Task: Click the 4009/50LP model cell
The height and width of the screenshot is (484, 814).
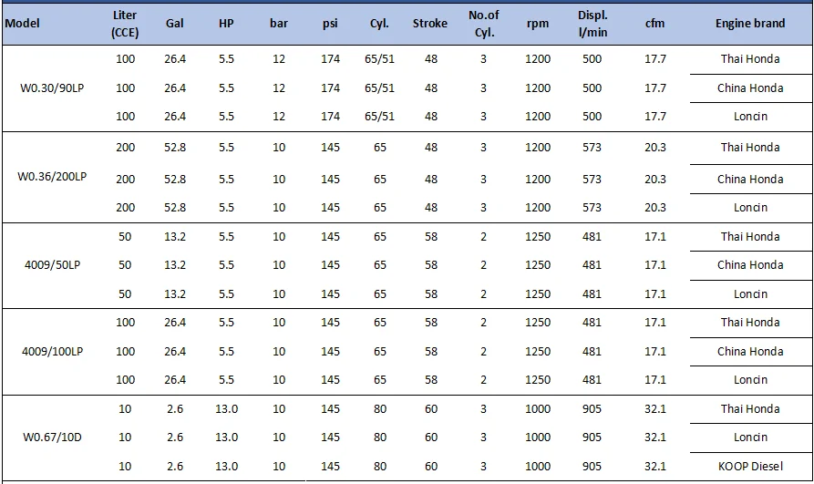Action: coord(52,265)
